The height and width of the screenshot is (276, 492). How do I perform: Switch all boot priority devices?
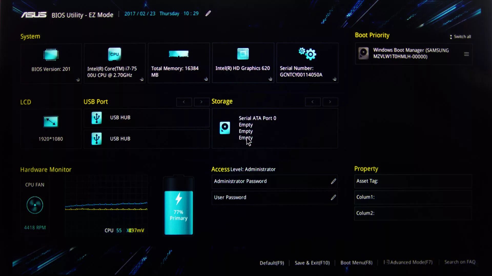[460, 36]
